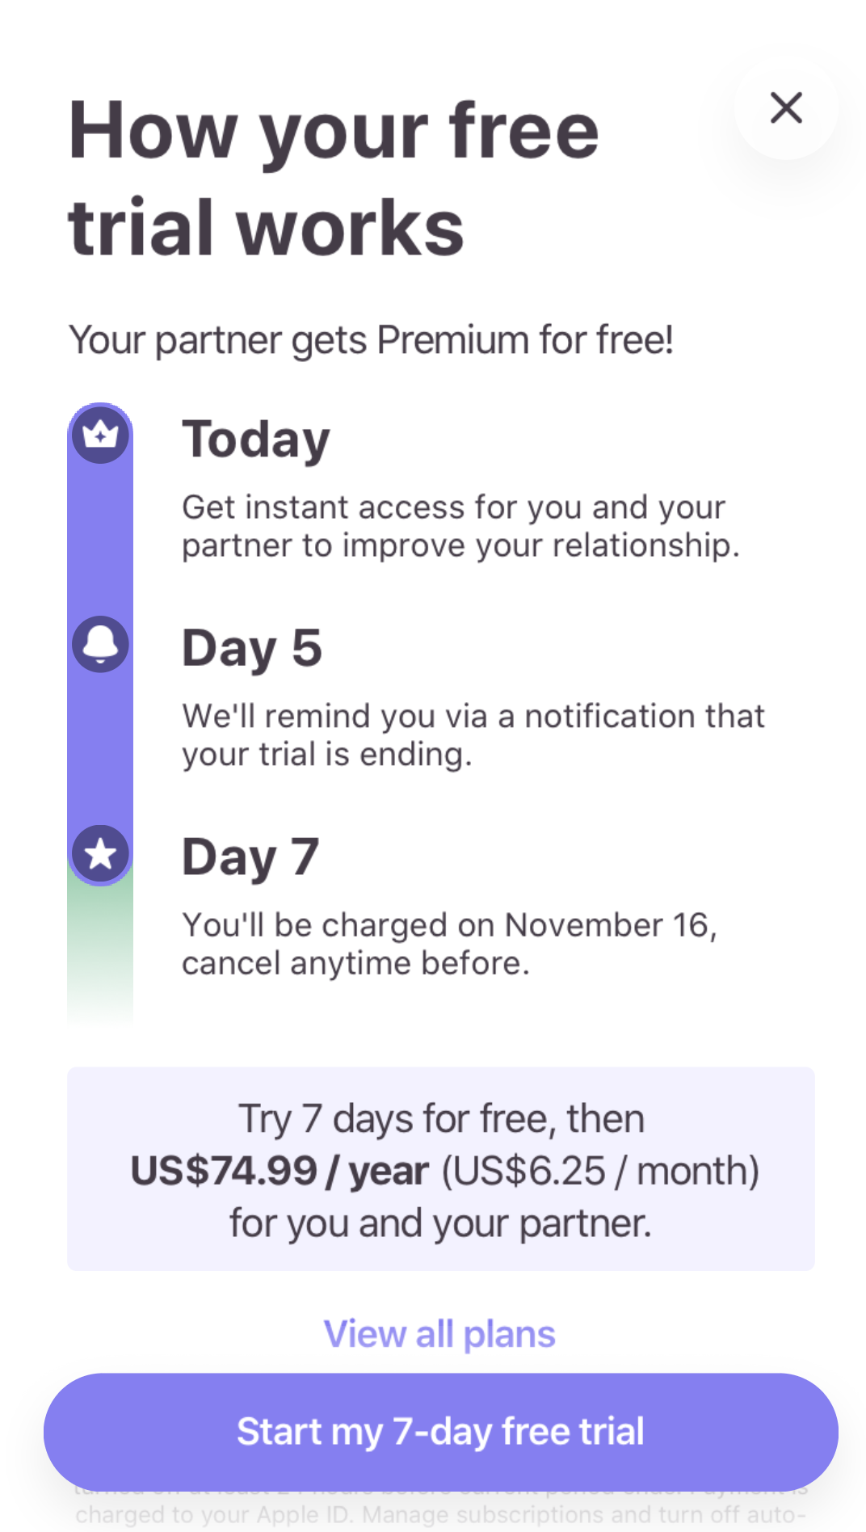The width and height of the screenshot is (866, 1532).
Task: Tap the star icon beside Day 7
Action: tap(100, 853)
